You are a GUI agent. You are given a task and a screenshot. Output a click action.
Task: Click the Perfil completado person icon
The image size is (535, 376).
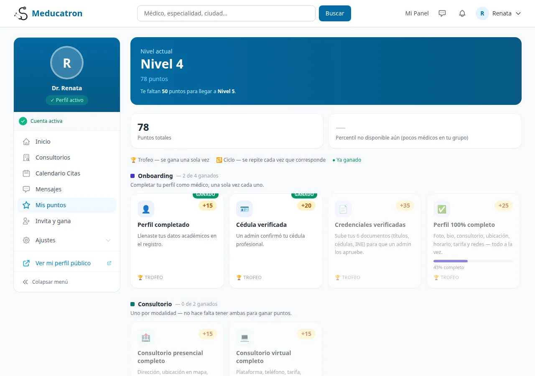point(146,209)
